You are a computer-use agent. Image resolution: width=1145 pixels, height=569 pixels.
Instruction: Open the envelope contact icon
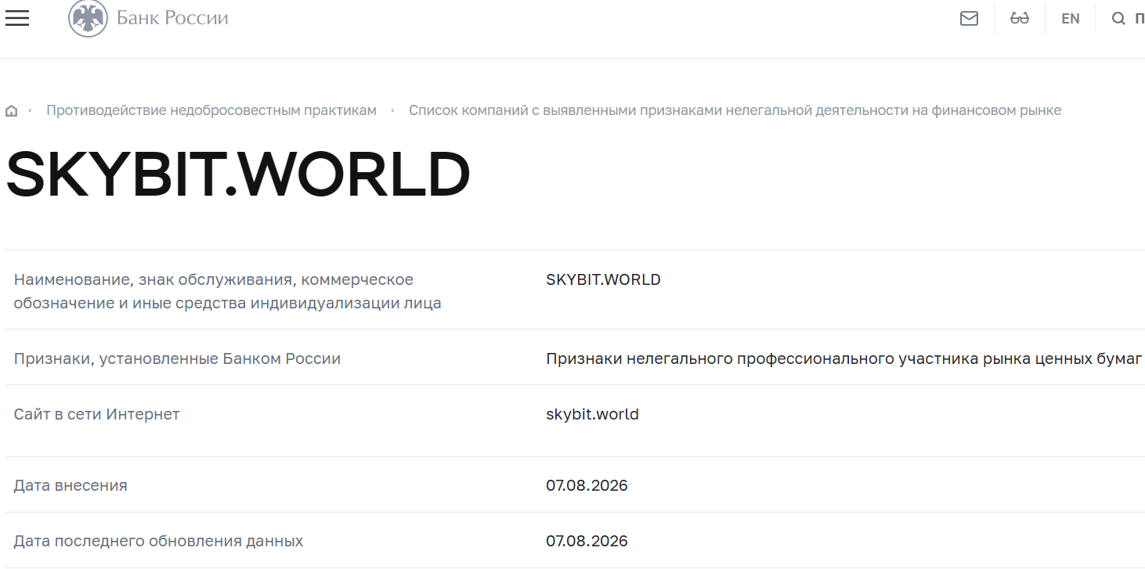[x=969, y=18]
